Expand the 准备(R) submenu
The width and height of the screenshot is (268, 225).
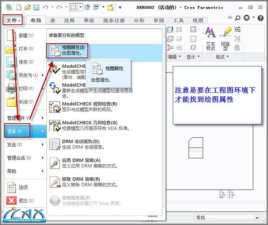(26, 131)
